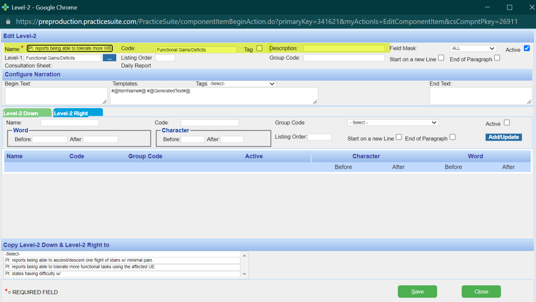Click the "..." browse button next to Level-1
The image size is (536, 302).
[110, 58]
